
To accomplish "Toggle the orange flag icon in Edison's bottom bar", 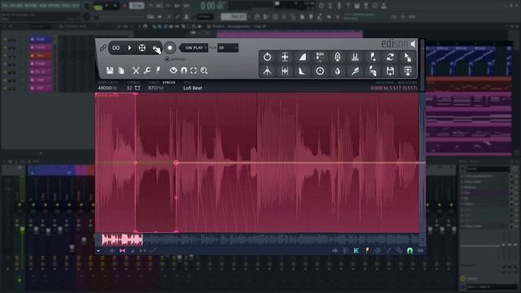I will (367, 251).
